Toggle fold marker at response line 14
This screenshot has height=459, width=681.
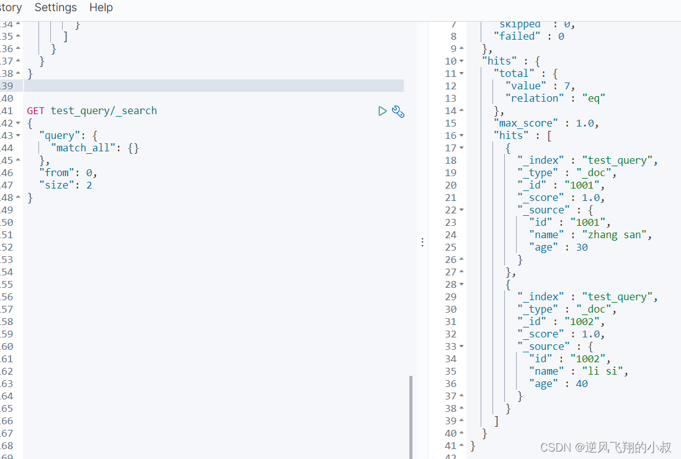coord(461,111)
